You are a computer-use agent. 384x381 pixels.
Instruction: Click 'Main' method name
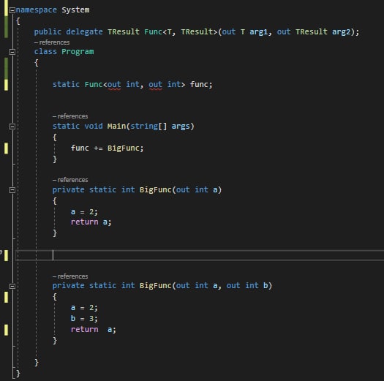point(116,127)
